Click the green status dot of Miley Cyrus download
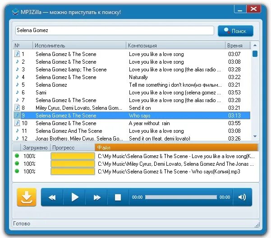Image resolution: width=271 pixels, height=238 pixels. [x=17, y=163]
